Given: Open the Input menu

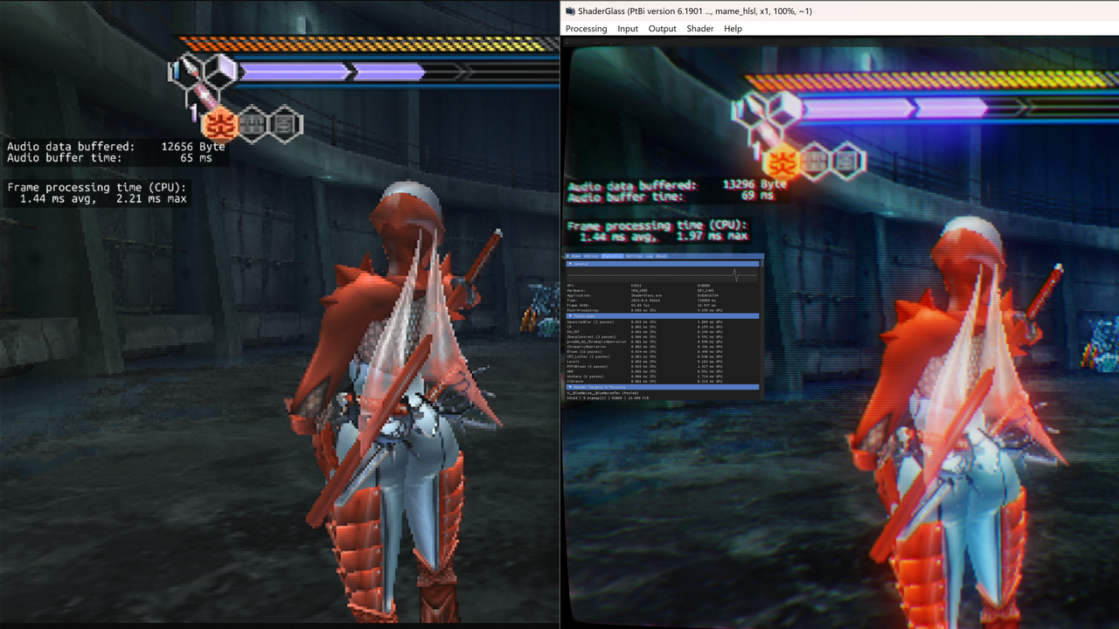Looking at the screenshot, I should click(628, 29).
